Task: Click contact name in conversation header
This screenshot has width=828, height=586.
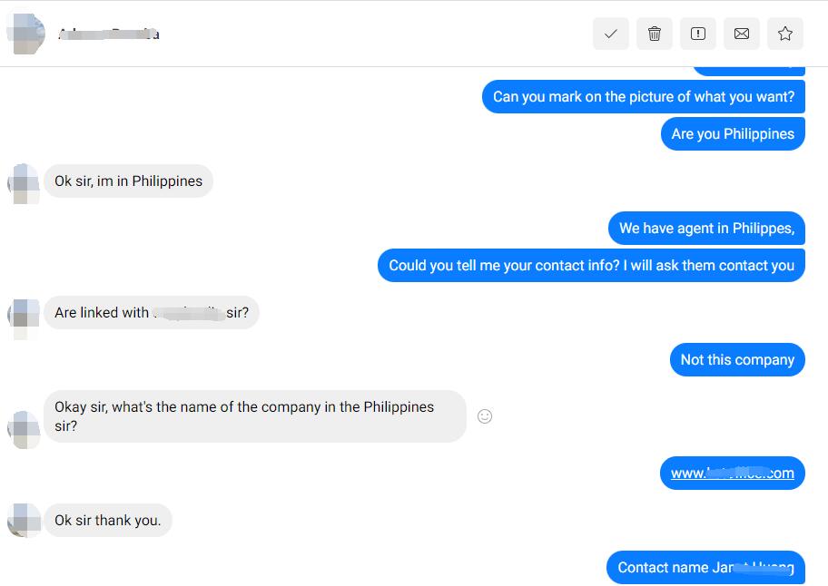Action: click(x=109, y=34)
